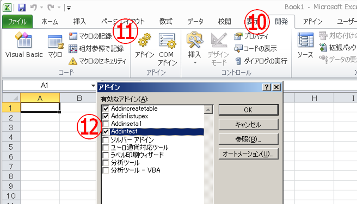Click the Undo icon in Quick Access Toolbar
Viewport: 357px width, 204px height.
(34, 8)
